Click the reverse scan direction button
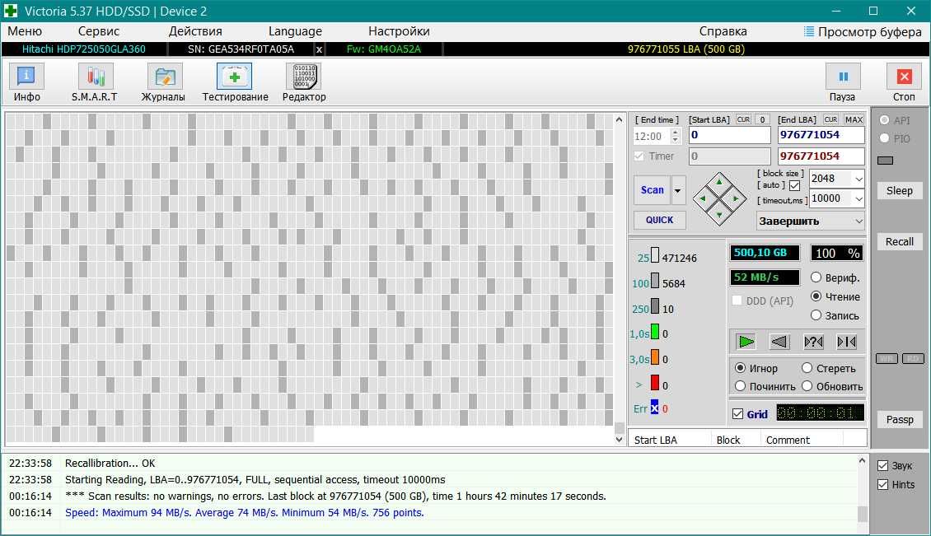This screenshot has height=536, width=931. coord(779,342)
